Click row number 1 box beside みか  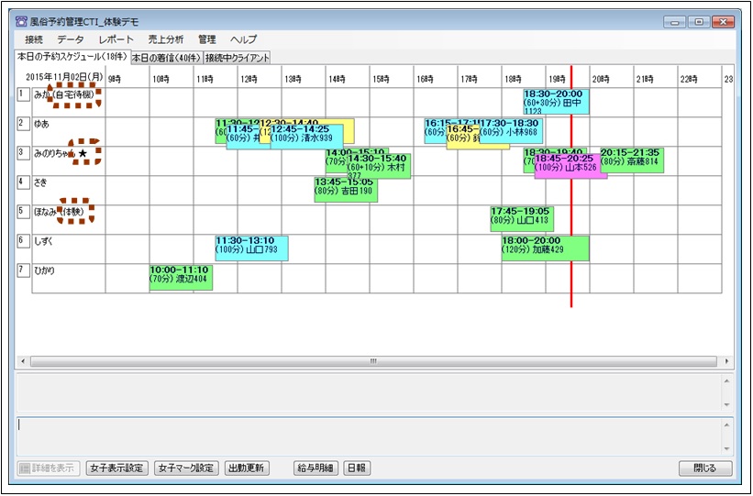[23, 94]
